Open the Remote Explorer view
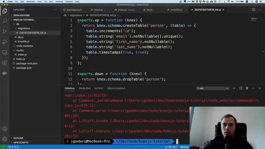This screenshot has height=149, width=265. [x=5, y=53]
